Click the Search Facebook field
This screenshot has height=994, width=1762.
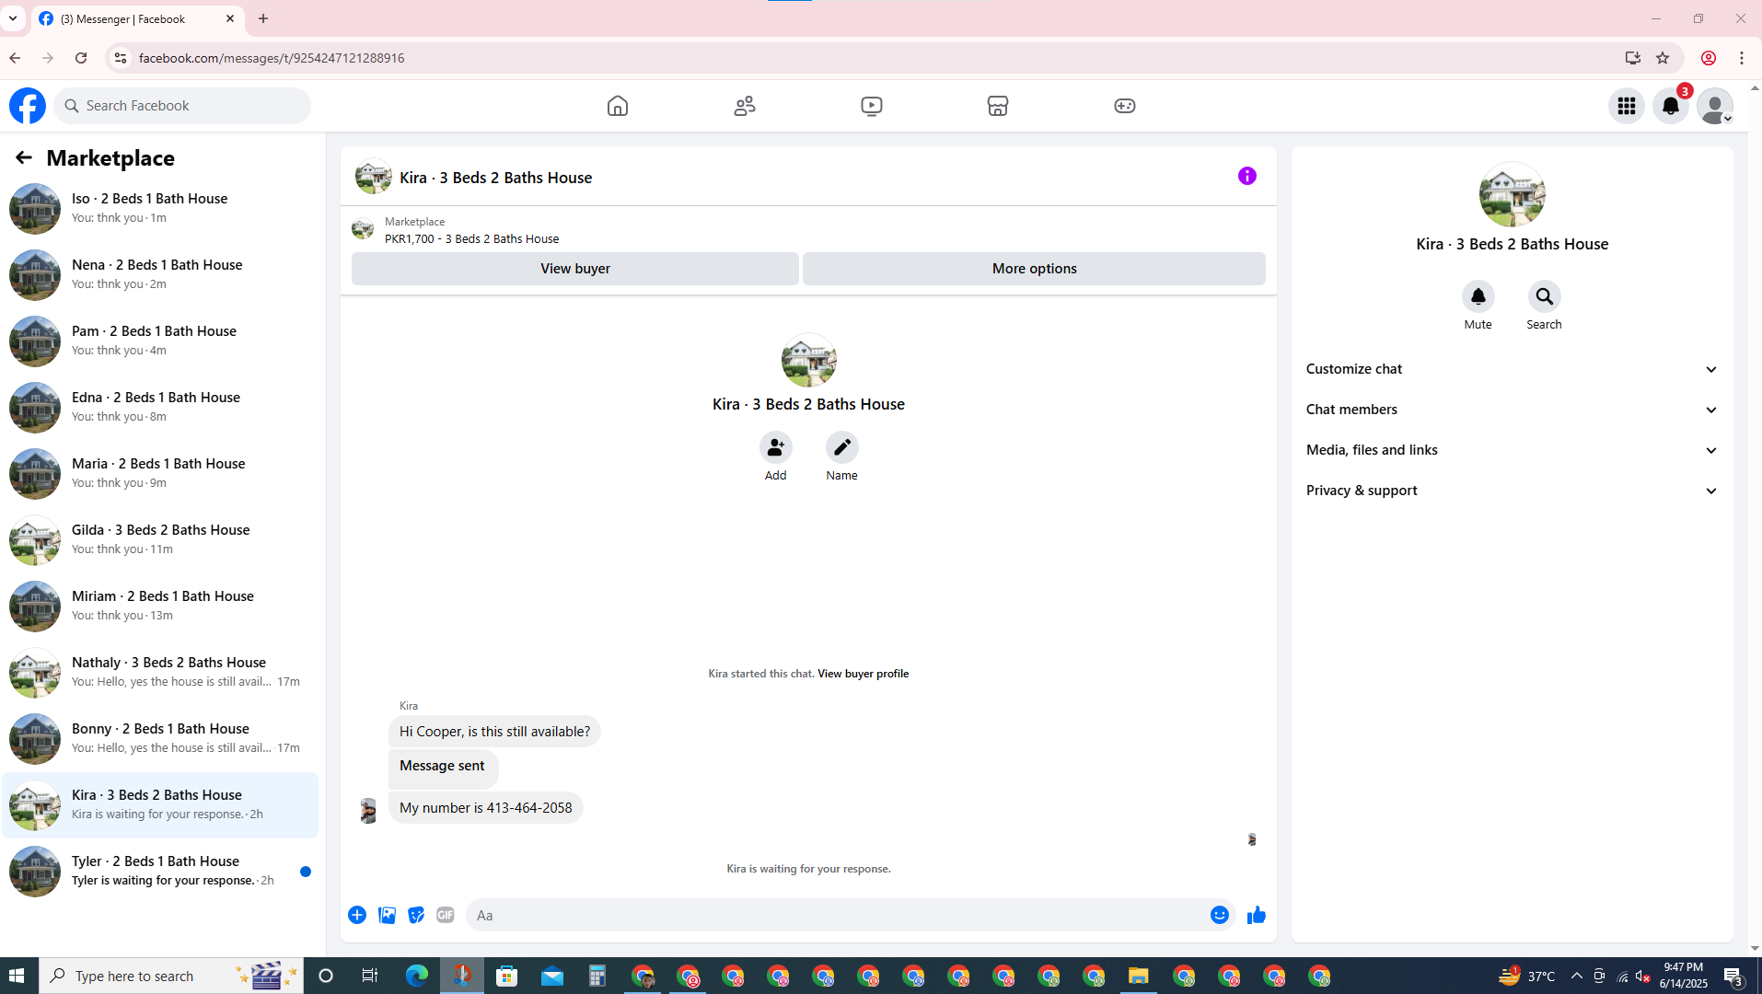182,106
